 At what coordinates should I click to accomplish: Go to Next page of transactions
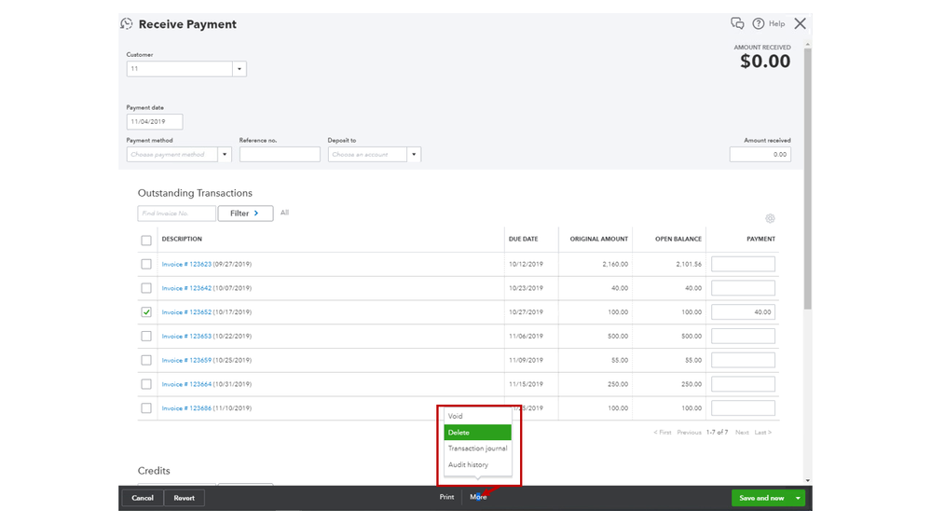pos(742,433)
